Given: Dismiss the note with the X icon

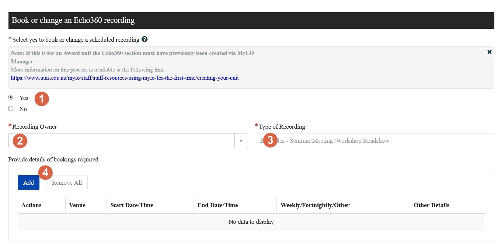Looking at the screenshot, I should (490, 52).
